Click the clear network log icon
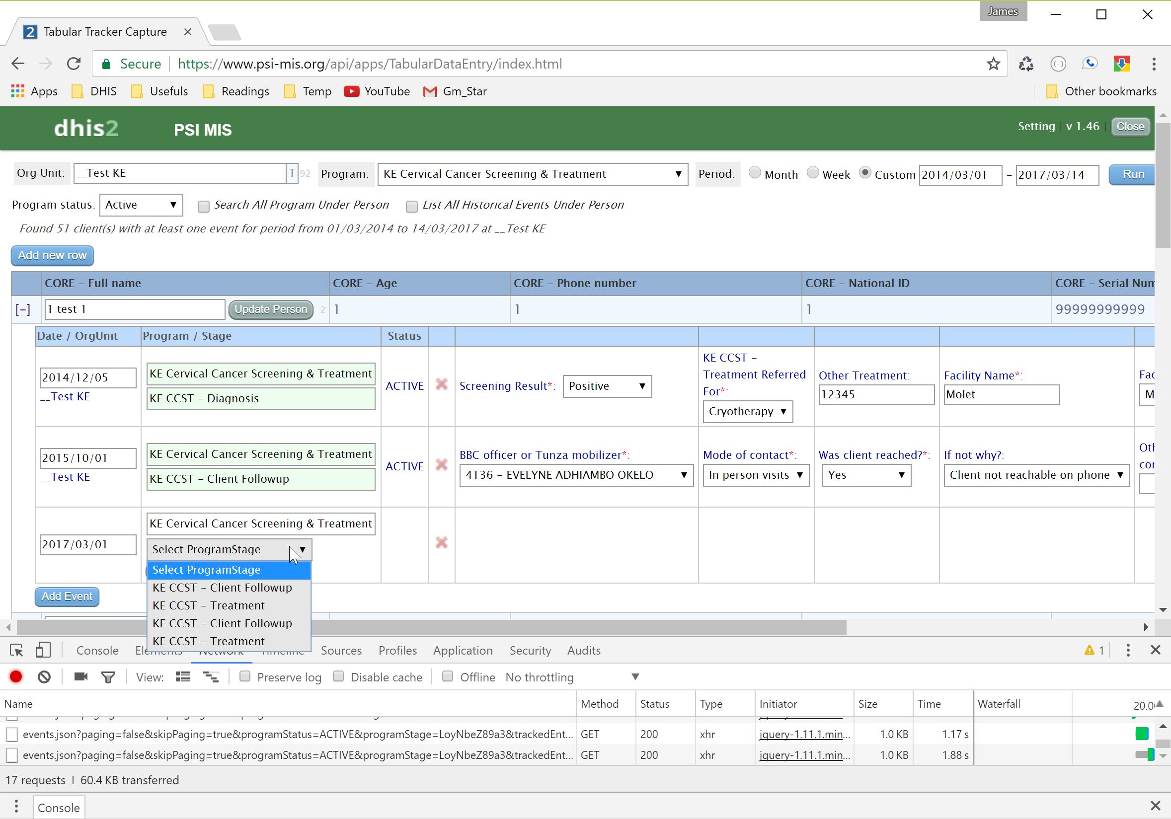Viewport: 1171px width, 819px height. (x=44, y=677)
